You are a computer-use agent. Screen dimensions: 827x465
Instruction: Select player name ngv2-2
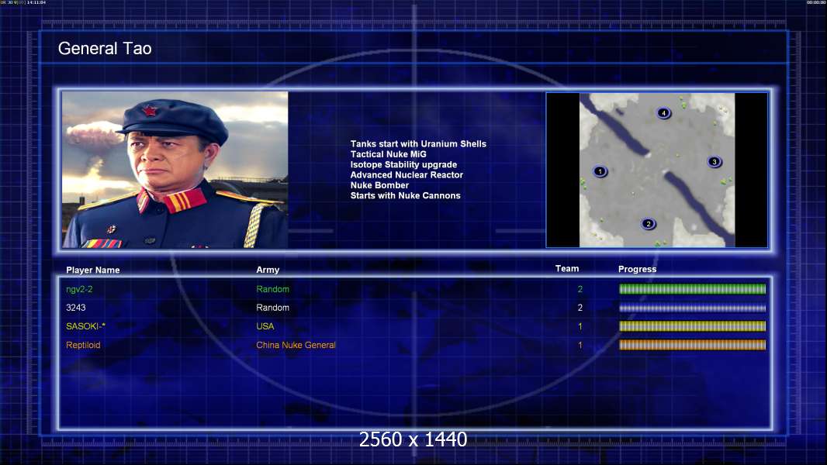point(79,289)
